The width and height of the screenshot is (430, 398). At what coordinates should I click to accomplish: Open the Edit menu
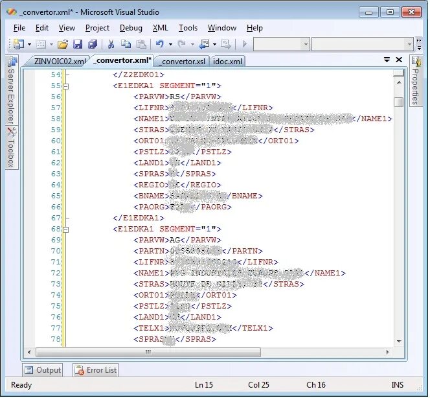[42, 28]
